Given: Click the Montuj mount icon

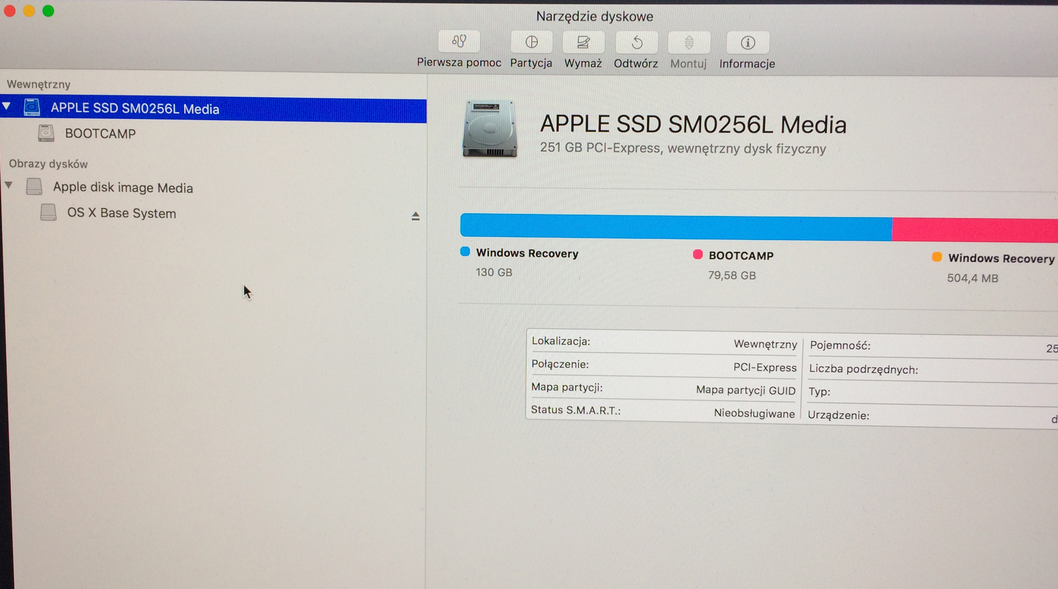Looking at the screenshot, I should (689, 43).
